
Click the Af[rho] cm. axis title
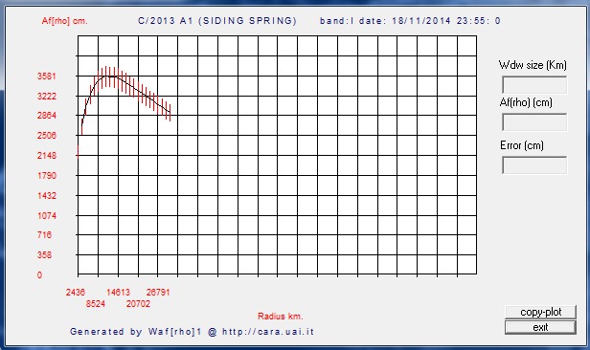point(65,21)
